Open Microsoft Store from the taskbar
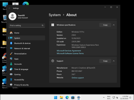 point(73,98)
